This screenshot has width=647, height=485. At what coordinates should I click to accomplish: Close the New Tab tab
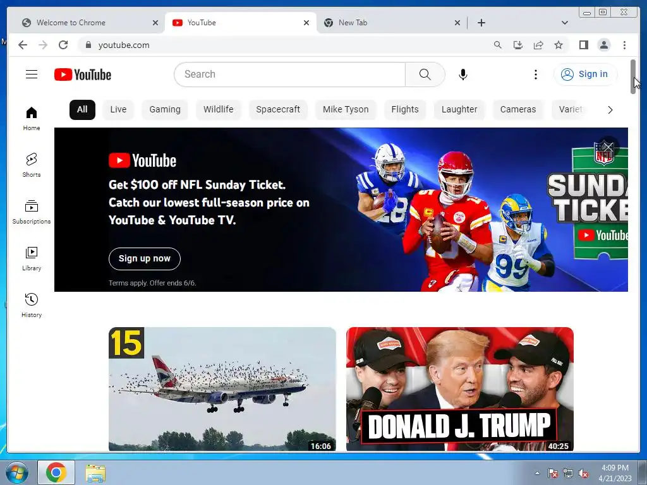pyautogui.click(x=457, y=23)
